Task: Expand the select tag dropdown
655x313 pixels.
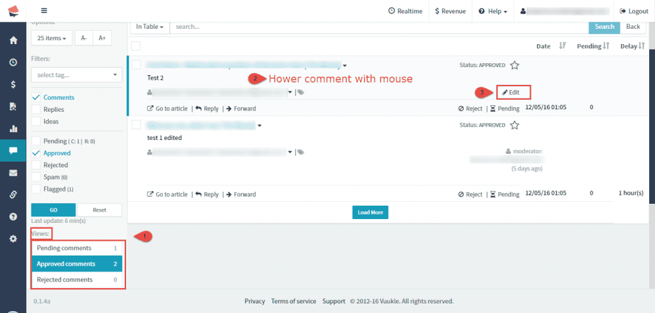Action: pyautogui.click(x=76, y=75)
